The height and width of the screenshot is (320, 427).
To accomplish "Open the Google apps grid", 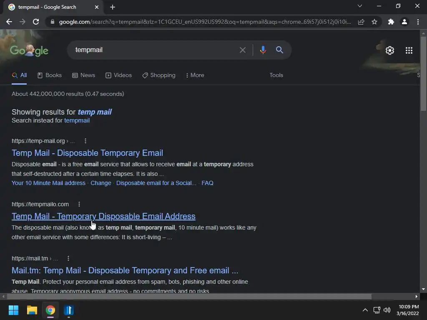I will pyautogui.click(x=409, y=50).
